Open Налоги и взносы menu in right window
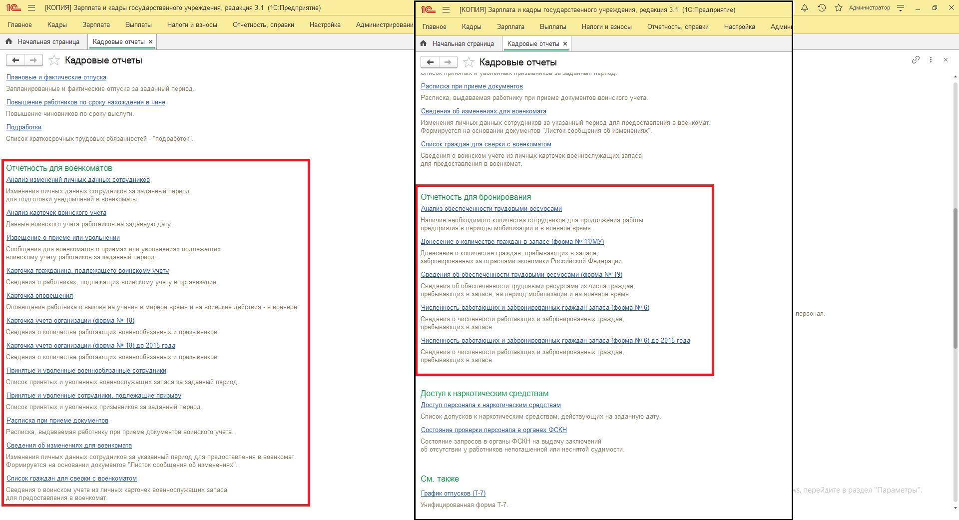The height and width of the screenshot is (520, 959). tap(607, 27)
